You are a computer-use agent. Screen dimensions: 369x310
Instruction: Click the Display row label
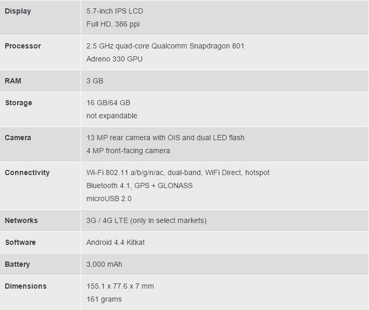coord(18,11)
